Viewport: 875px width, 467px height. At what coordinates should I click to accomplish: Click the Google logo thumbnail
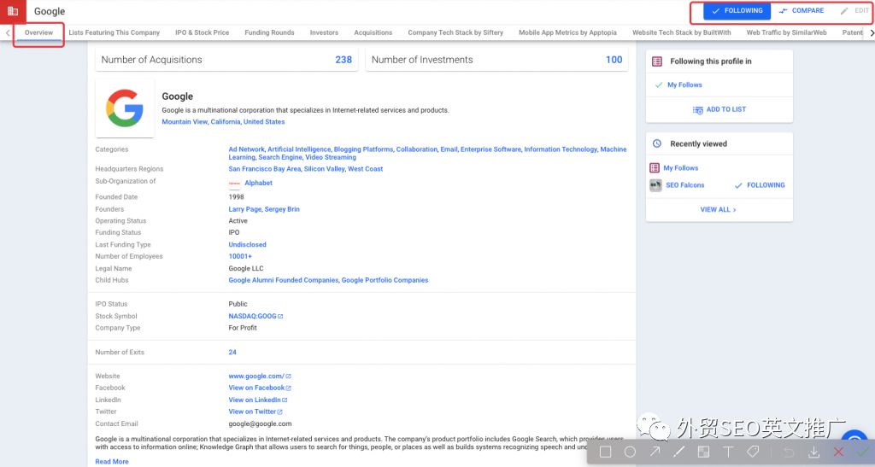tap(125, 108)
